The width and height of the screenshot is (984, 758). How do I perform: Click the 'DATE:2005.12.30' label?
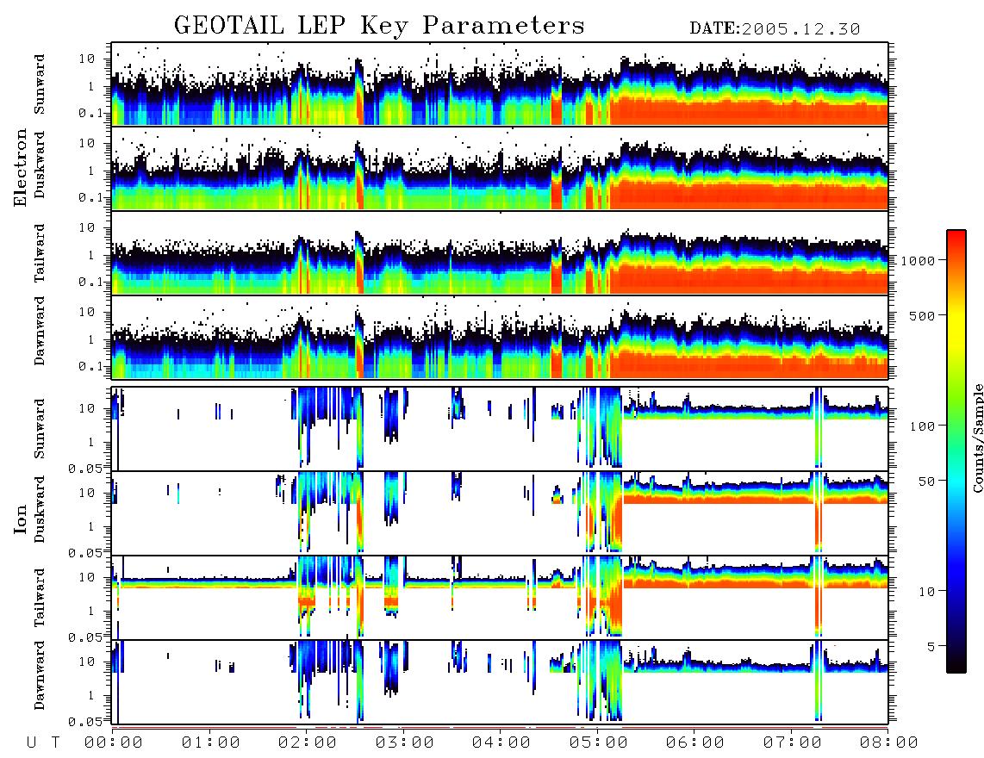click(x=775, y=28)
